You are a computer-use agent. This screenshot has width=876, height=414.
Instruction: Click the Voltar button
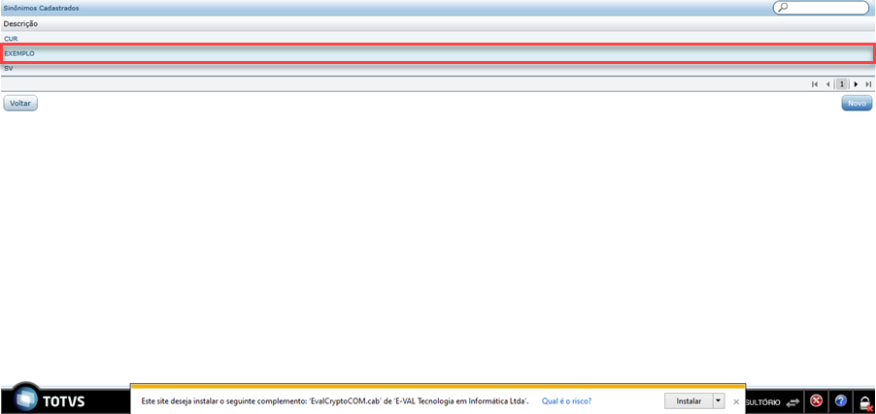click(20, 103)
